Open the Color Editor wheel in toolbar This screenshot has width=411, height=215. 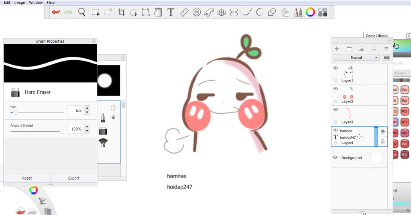pyautogui.click(x=310, y=12)
